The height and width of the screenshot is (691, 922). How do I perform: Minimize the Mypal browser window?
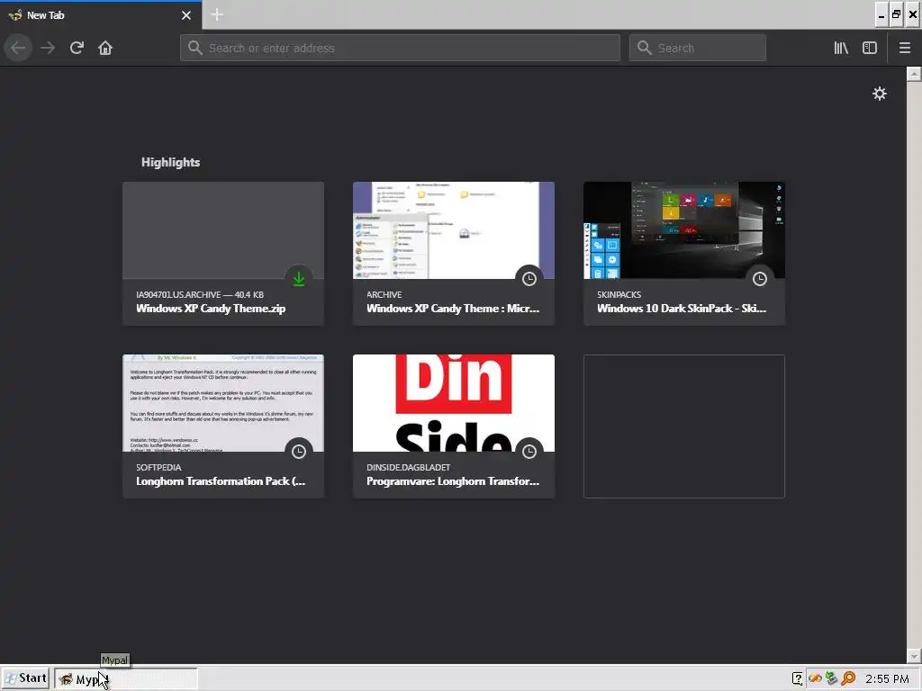click(881, 14)
